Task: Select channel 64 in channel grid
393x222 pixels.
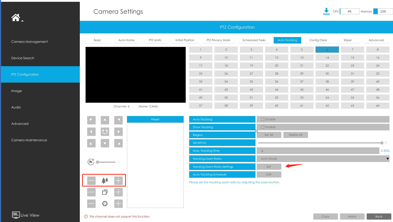Action: point(378,105)
